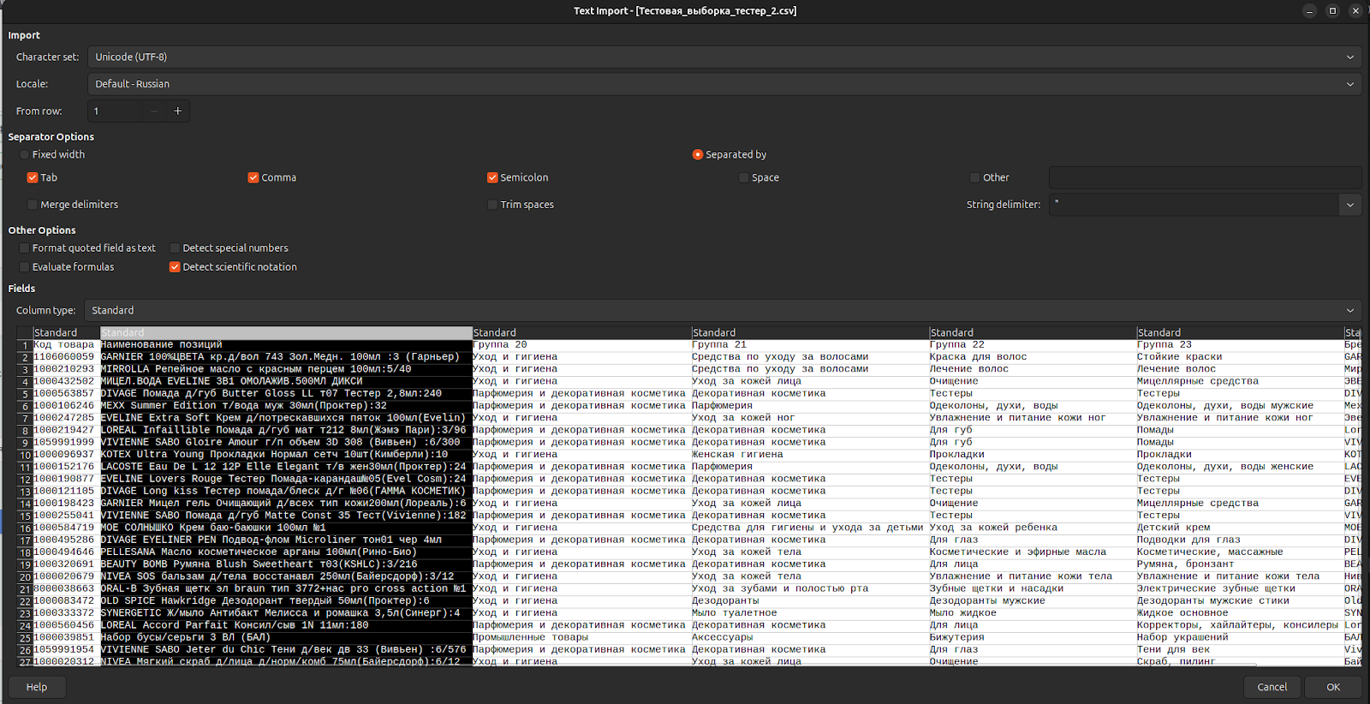Uncheck the Comma separator checkbox

253,178
